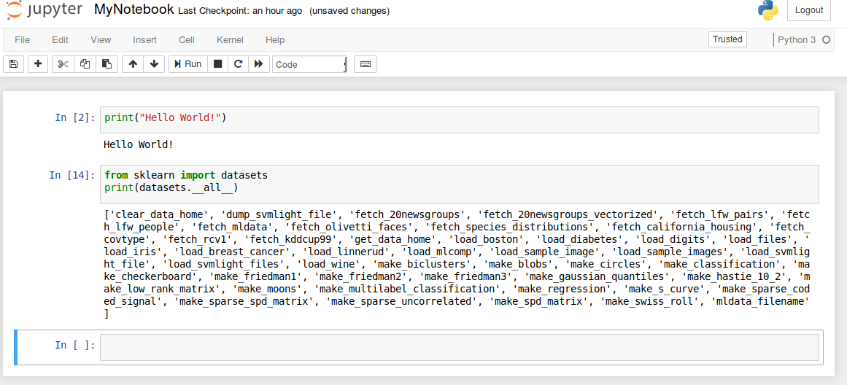Restart kernel and rerun all with fast-forward icon

[258, 64]
